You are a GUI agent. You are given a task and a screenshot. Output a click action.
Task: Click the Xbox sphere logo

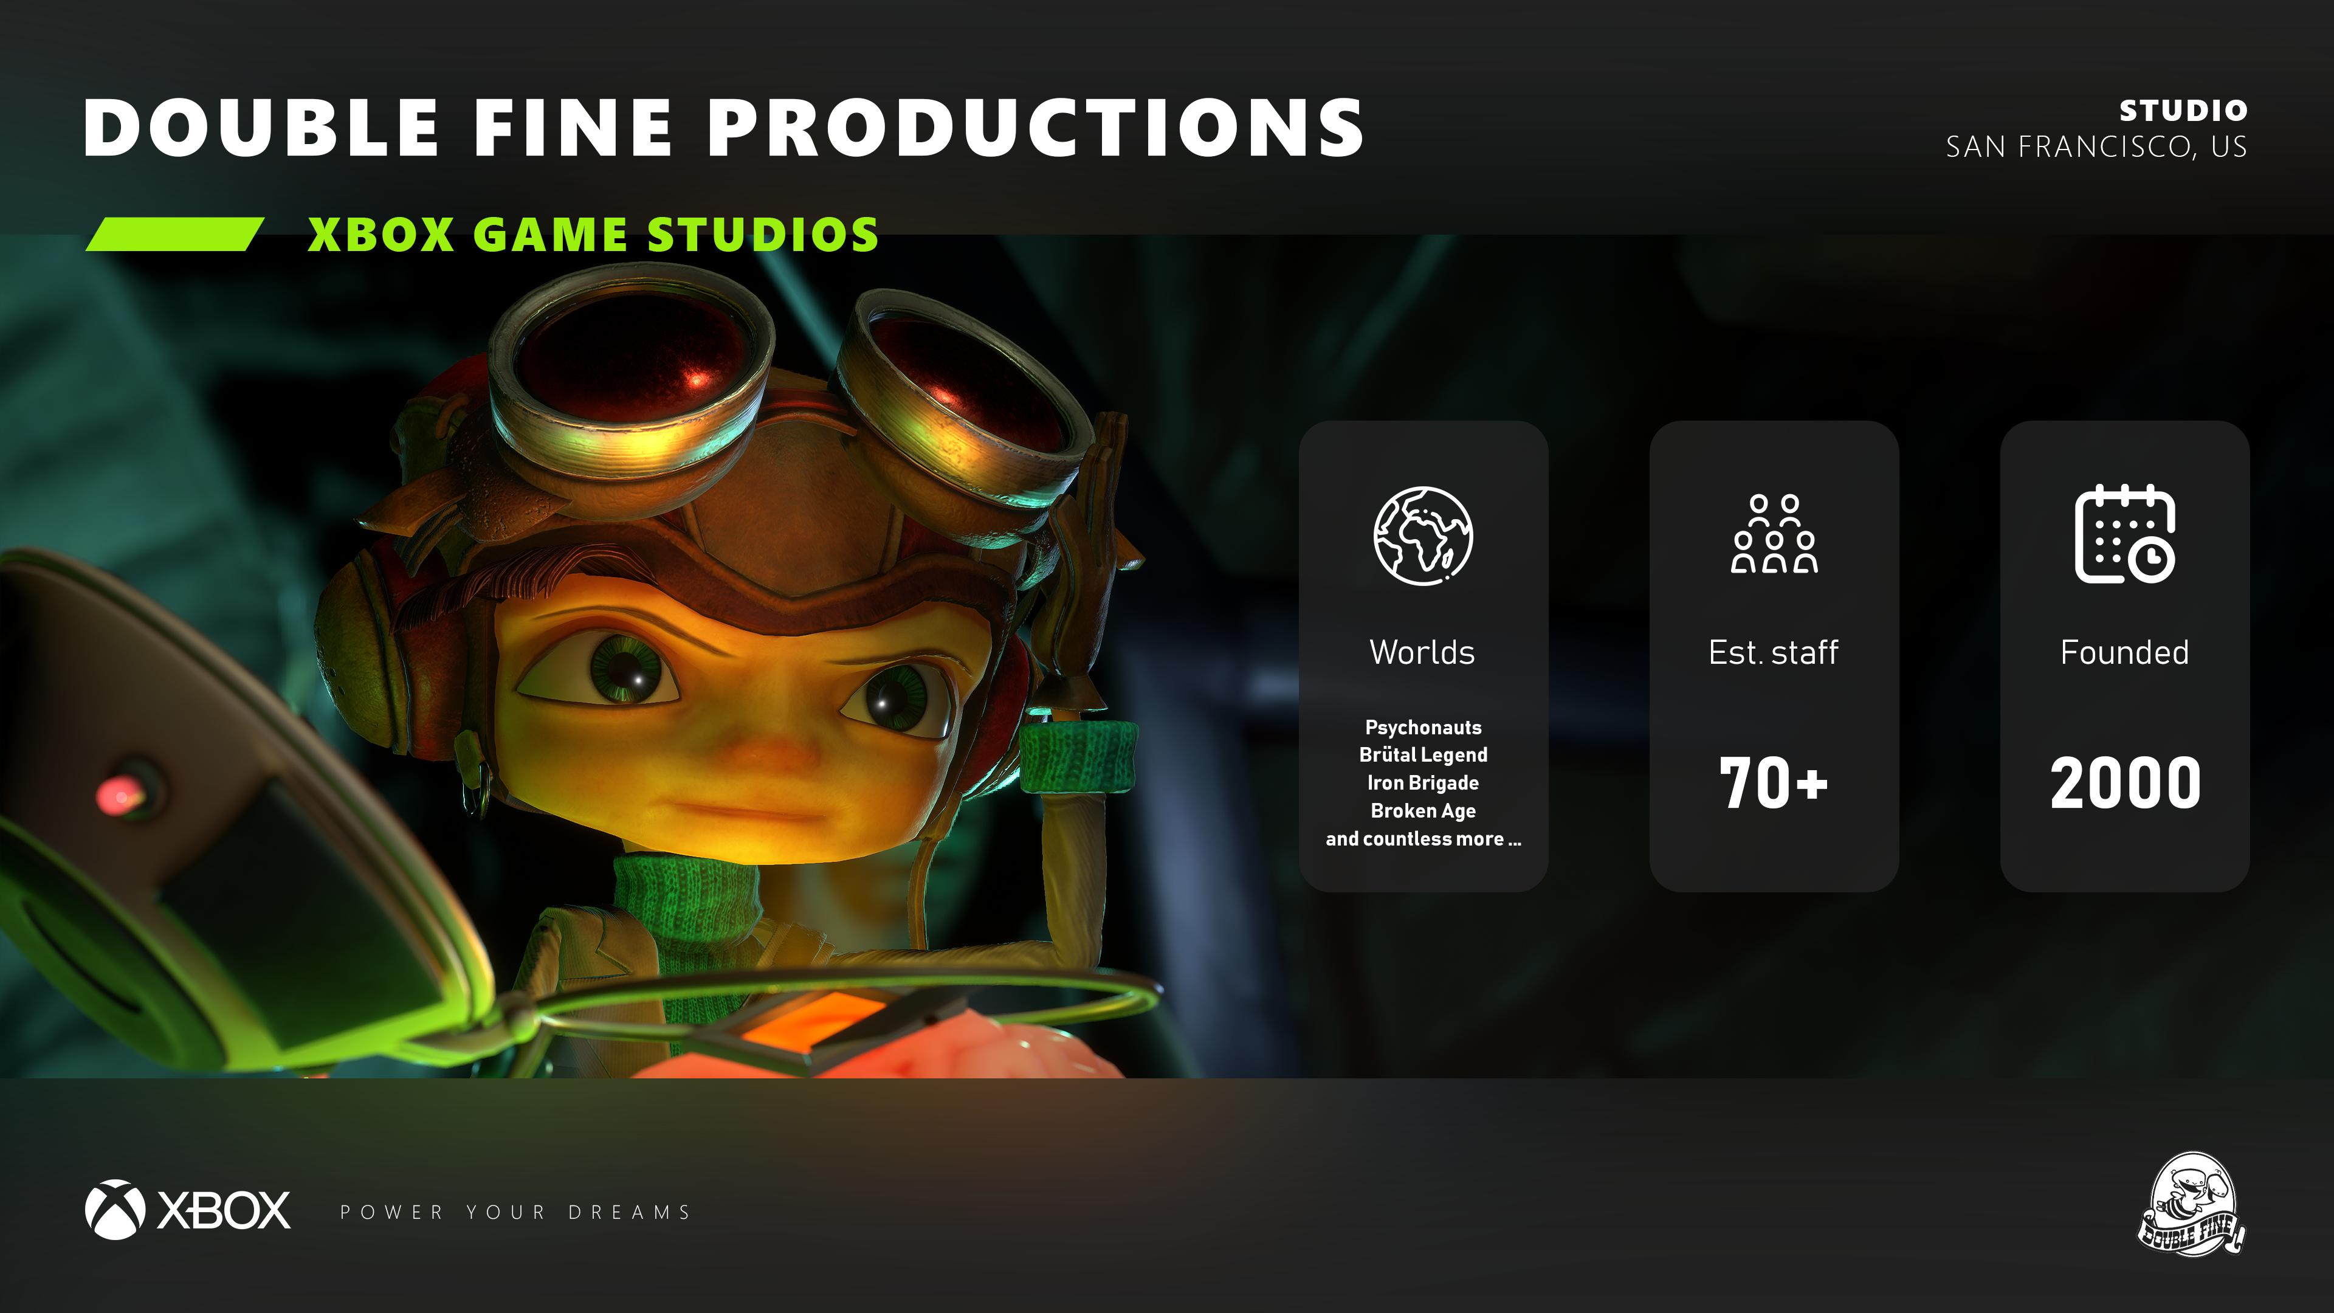point(115,1210)
